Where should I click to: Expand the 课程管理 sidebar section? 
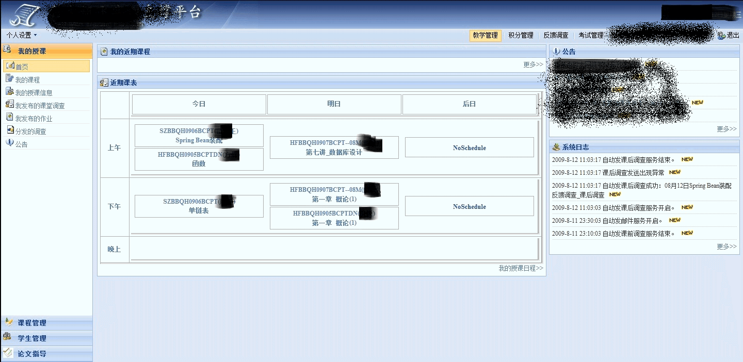(46, 323)
